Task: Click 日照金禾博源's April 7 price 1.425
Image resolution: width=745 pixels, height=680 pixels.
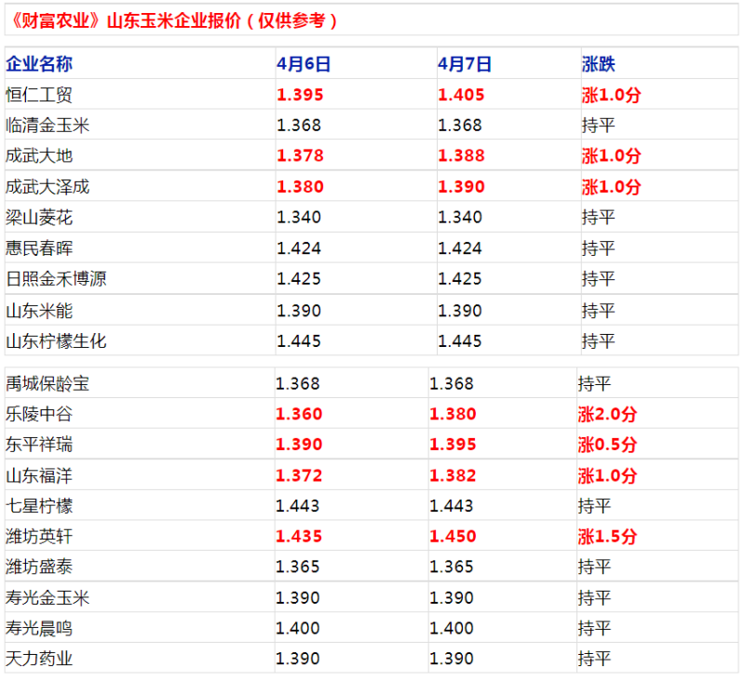Action: 459,278
